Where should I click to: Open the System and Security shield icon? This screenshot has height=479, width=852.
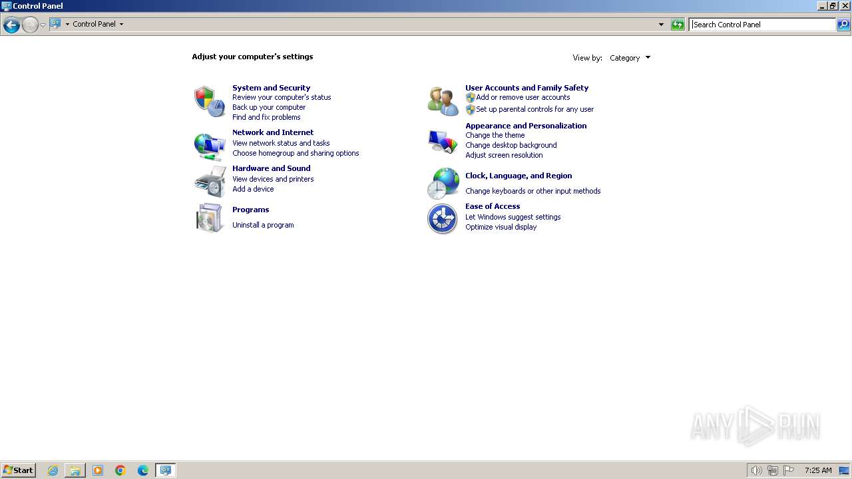click(x=210, y=101)
